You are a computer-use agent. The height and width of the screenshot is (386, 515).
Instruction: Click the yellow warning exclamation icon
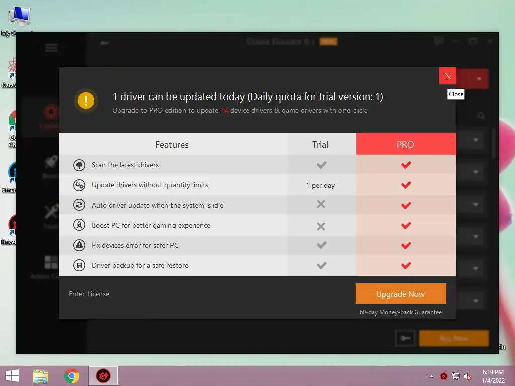(86, 101)
